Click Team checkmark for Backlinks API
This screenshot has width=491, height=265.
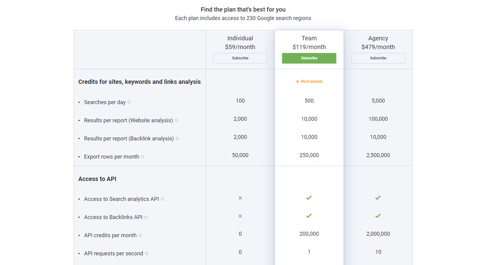[309, 215]
